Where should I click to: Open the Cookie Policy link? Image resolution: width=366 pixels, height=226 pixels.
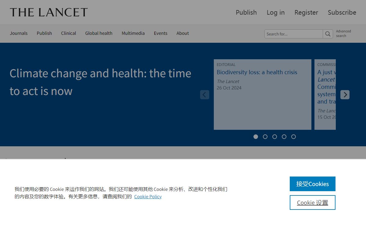click(x=148, y=197)
